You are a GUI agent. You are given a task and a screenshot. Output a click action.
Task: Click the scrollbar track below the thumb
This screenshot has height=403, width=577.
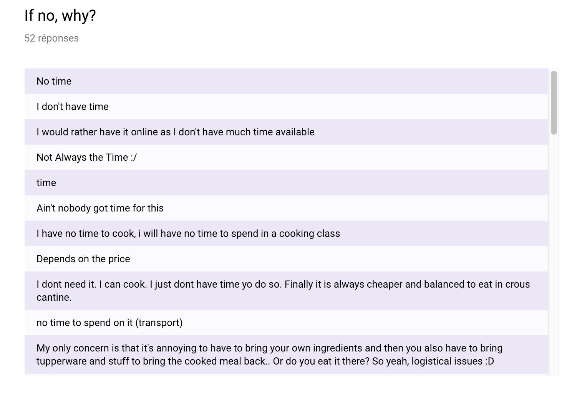[x=554, y=254]
